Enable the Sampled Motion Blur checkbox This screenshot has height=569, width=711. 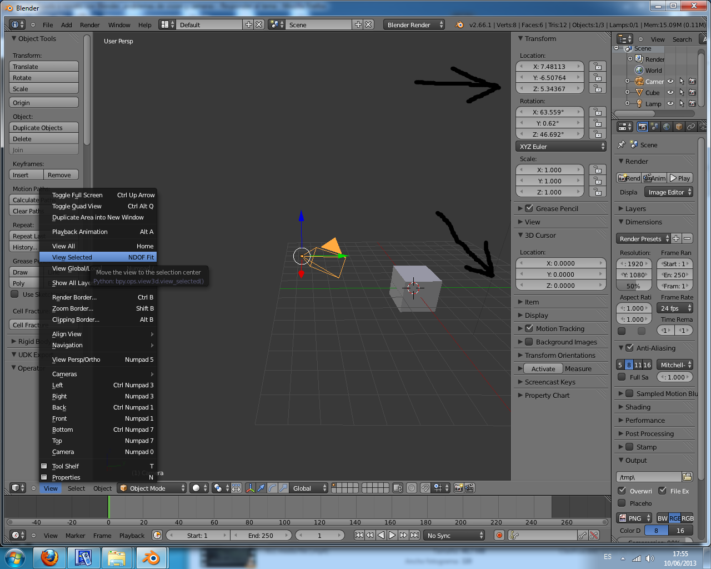(x=629, y=393)
